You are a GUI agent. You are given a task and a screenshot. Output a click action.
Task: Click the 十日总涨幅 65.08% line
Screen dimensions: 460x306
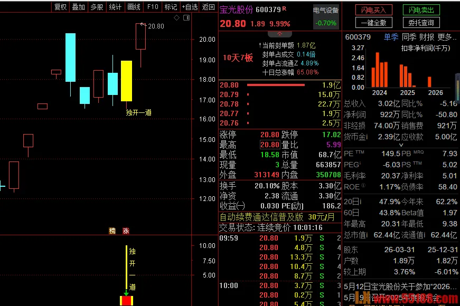click(290, 72)
